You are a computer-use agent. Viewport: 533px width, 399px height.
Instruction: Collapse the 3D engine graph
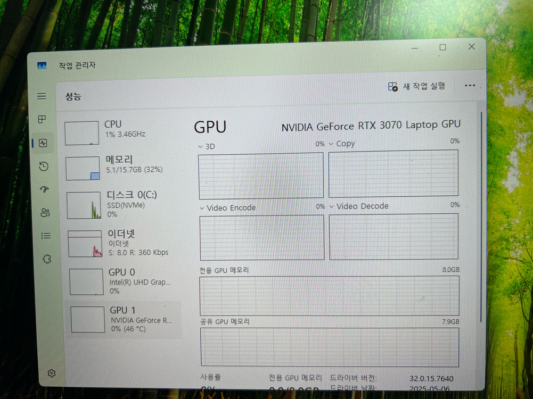tap(201, 146)
